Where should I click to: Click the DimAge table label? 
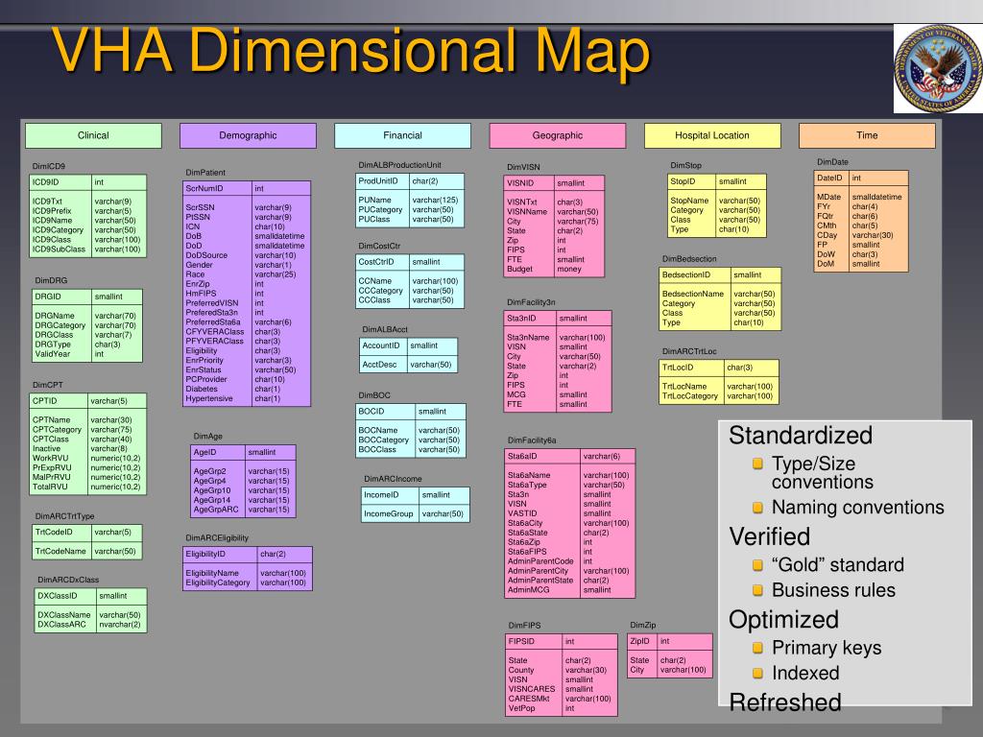pyautogui.click(x=208, y=437)
